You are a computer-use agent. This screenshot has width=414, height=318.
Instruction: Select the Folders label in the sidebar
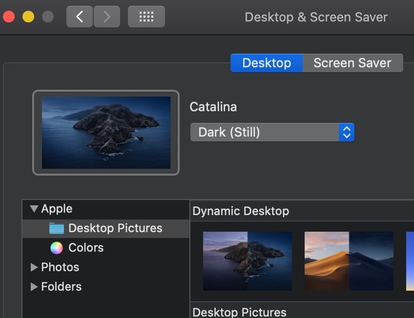point(62,287)
